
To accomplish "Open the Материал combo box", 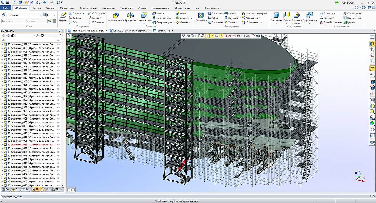I will 13,21.
